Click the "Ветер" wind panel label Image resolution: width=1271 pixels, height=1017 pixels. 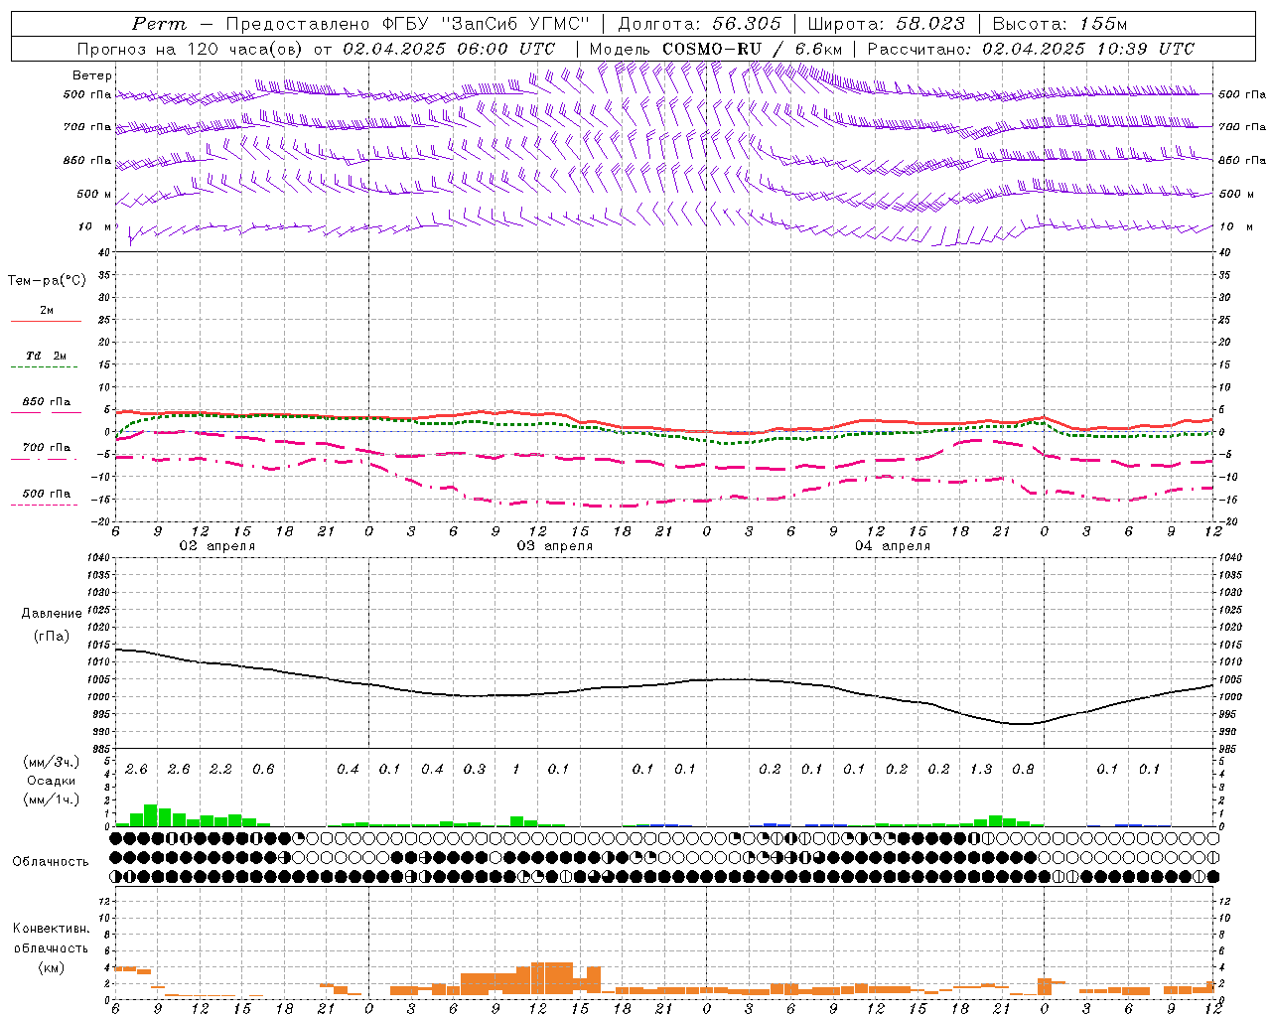(x=92, y=75)
